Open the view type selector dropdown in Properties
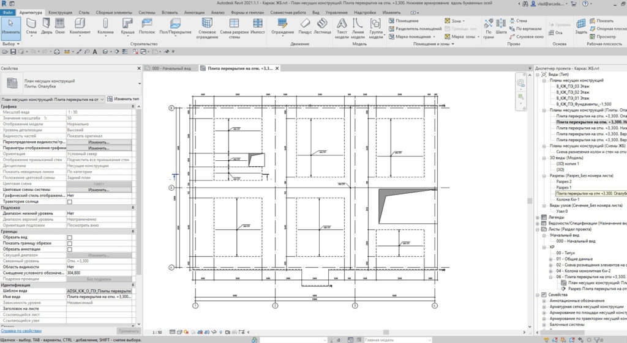627x343 pixels. pos(102,98)
